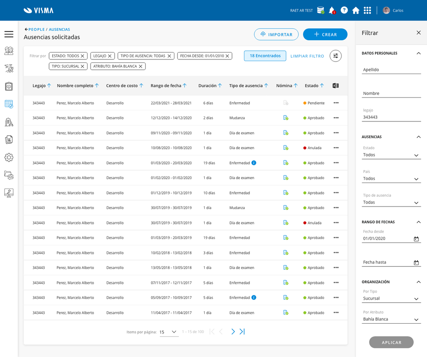Open Carlos user profile avatar
The image size is (427, 357).
click(x=386, y=10)
